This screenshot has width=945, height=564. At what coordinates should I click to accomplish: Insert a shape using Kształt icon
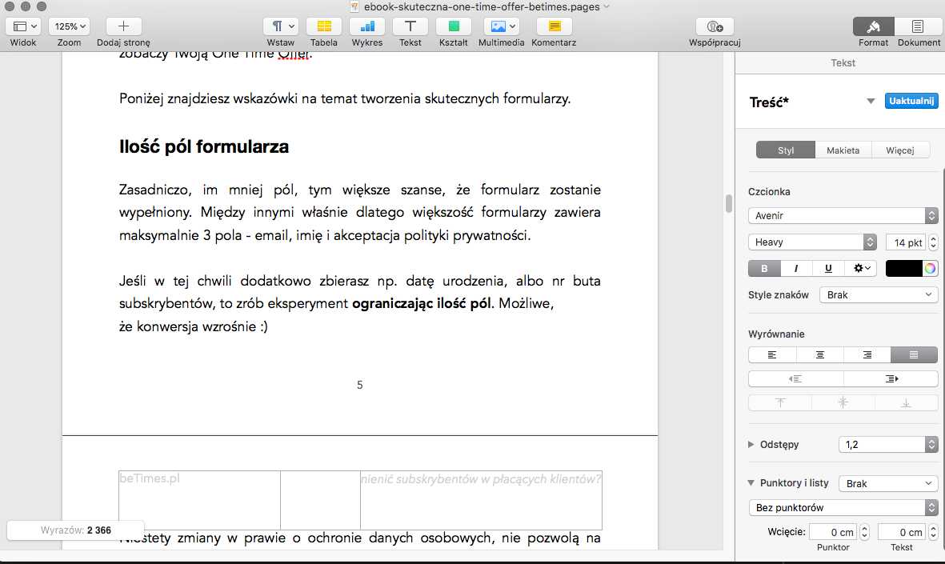coord(454,26)
